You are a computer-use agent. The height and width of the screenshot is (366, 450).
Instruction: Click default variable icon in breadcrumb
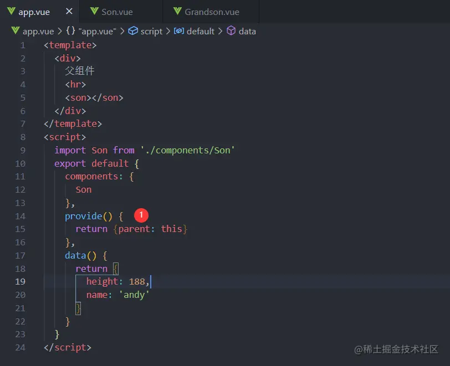click(x=179, y=30)
